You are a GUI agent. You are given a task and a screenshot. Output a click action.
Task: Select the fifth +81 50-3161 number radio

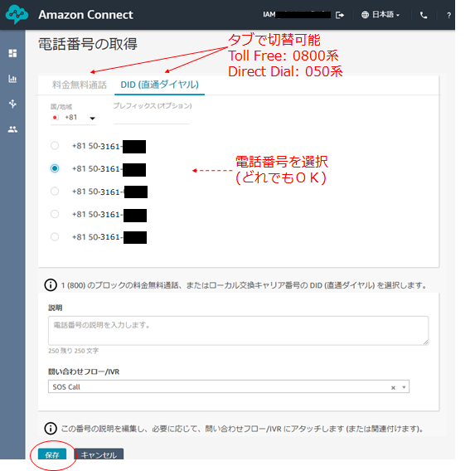point(55,236)
